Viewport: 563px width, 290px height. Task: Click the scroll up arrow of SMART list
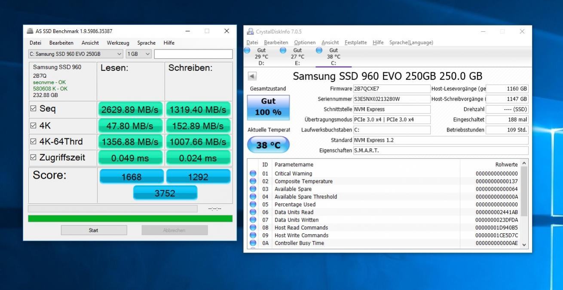(524, 163)
